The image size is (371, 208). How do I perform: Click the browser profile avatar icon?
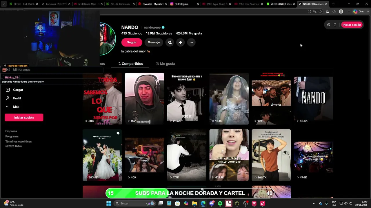(341, 12)
